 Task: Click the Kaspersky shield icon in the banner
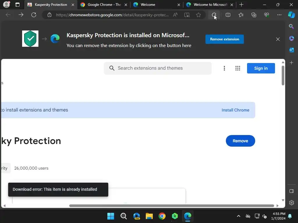[30, 39]
